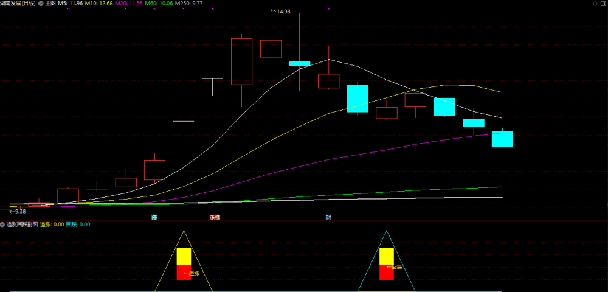This screenshot has height=292, width=608.
Task: Click the 涨幅 event marker icon
Action: pos(215,218)
